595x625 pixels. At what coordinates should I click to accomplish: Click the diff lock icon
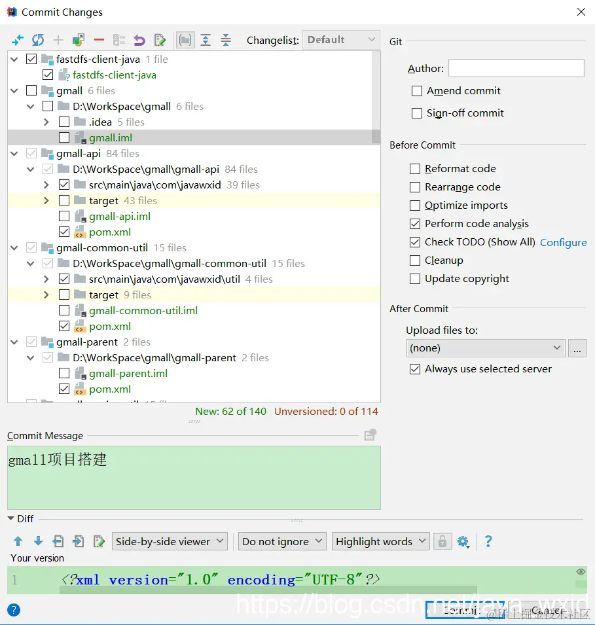click(x=442, y=541)
